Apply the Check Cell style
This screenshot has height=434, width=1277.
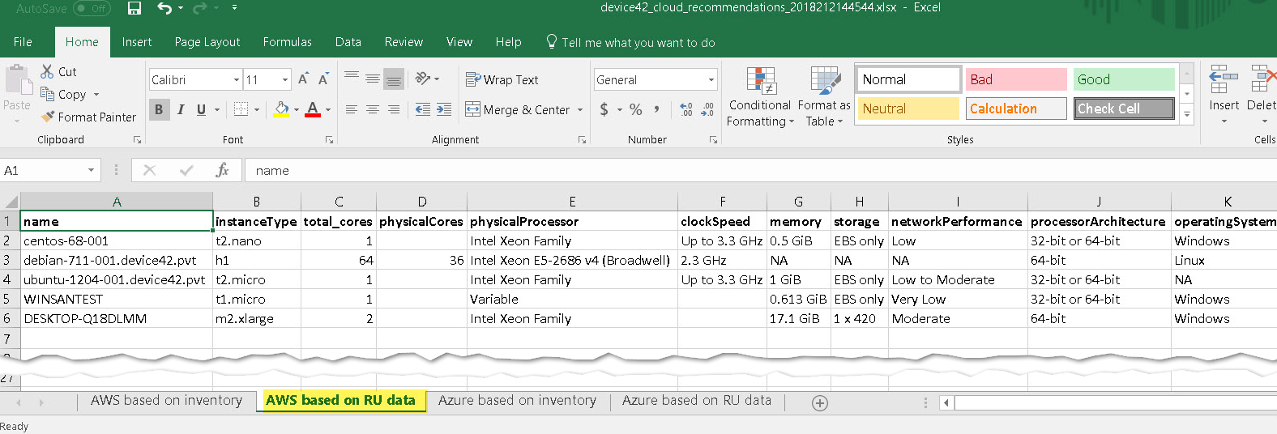point(1124,108)
